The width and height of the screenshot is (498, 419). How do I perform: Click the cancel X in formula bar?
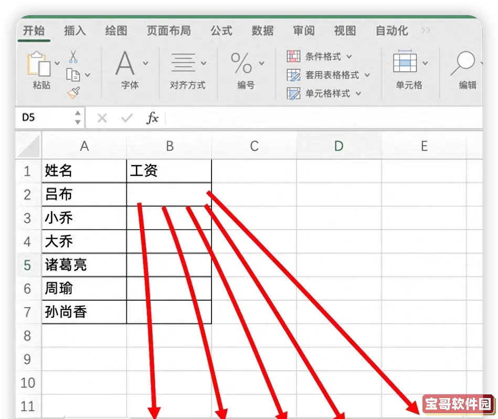(x=102, y=118)
